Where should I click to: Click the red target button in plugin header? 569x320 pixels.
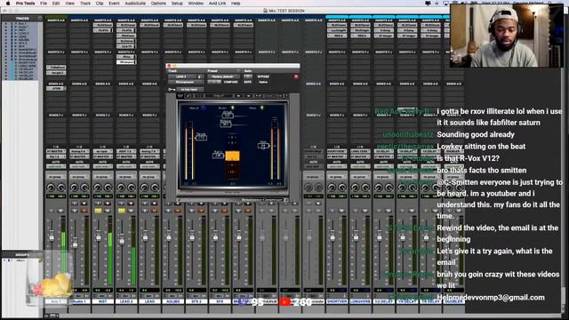[x=296, y=76]
